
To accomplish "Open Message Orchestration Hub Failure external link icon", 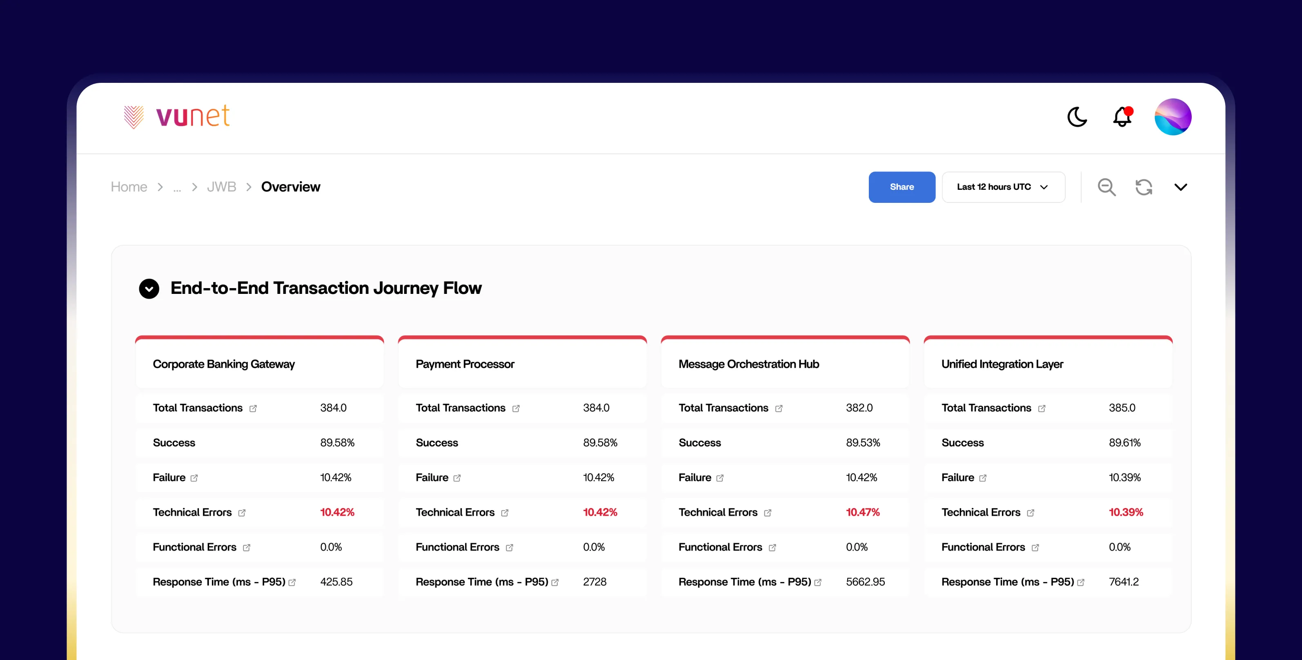I will [720, 478].
